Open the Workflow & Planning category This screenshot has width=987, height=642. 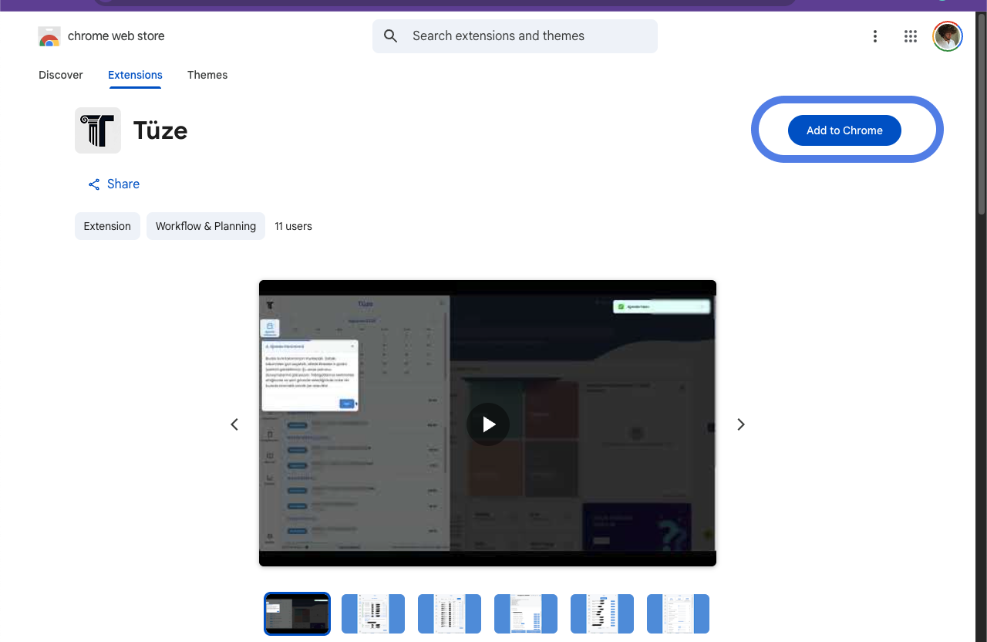[x=206, y=226]
